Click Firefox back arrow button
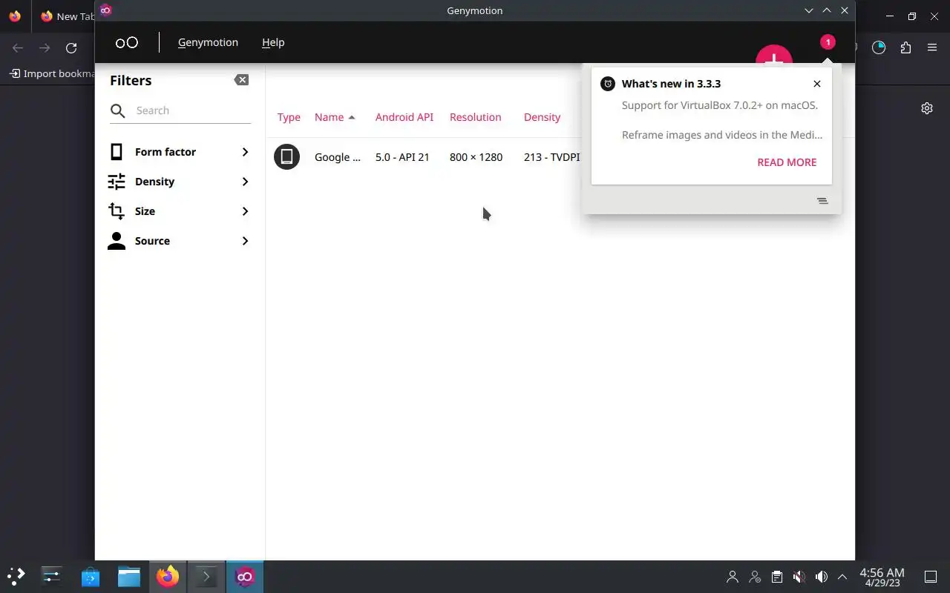This screenshot has height=593, width=950. pos(18,48)
